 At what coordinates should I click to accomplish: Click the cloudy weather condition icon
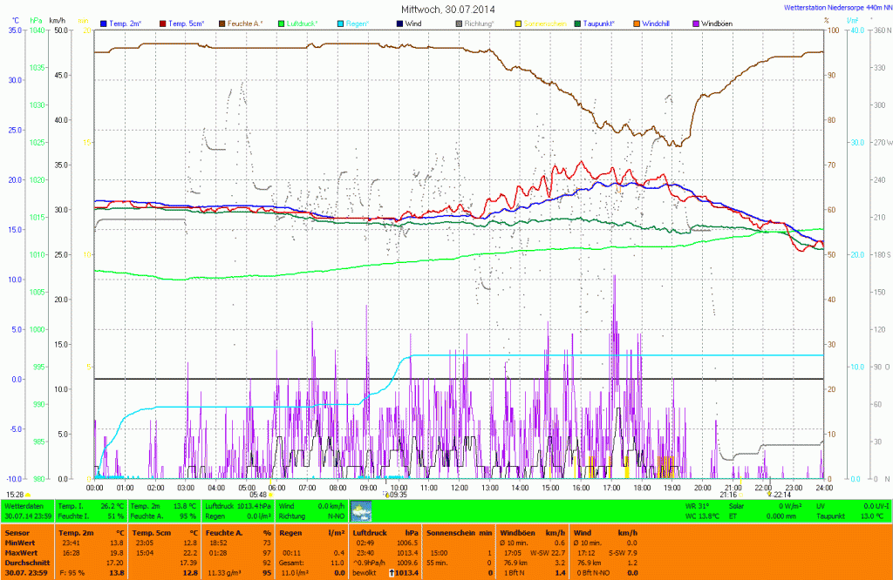tap(361, 510)
